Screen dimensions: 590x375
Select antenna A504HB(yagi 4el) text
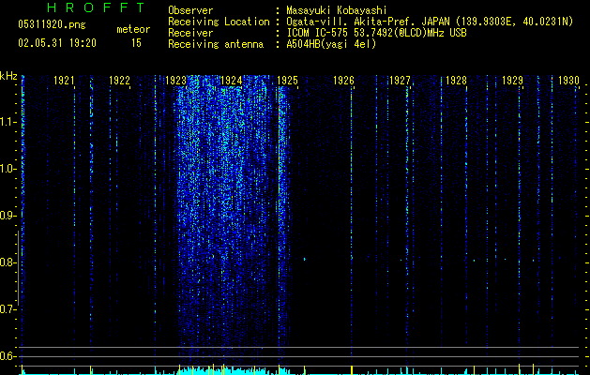tap(331, 44)
